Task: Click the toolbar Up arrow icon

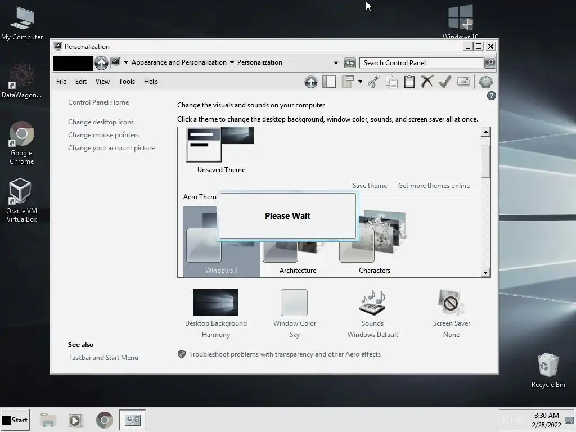Action: tap(310, 82)
